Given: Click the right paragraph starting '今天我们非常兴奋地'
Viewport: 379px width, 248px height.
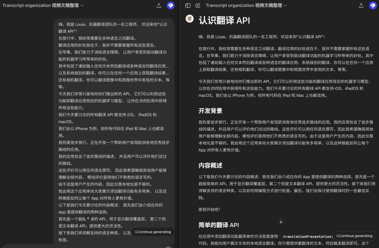Looking at the screenshot, I should pos(286,88).
